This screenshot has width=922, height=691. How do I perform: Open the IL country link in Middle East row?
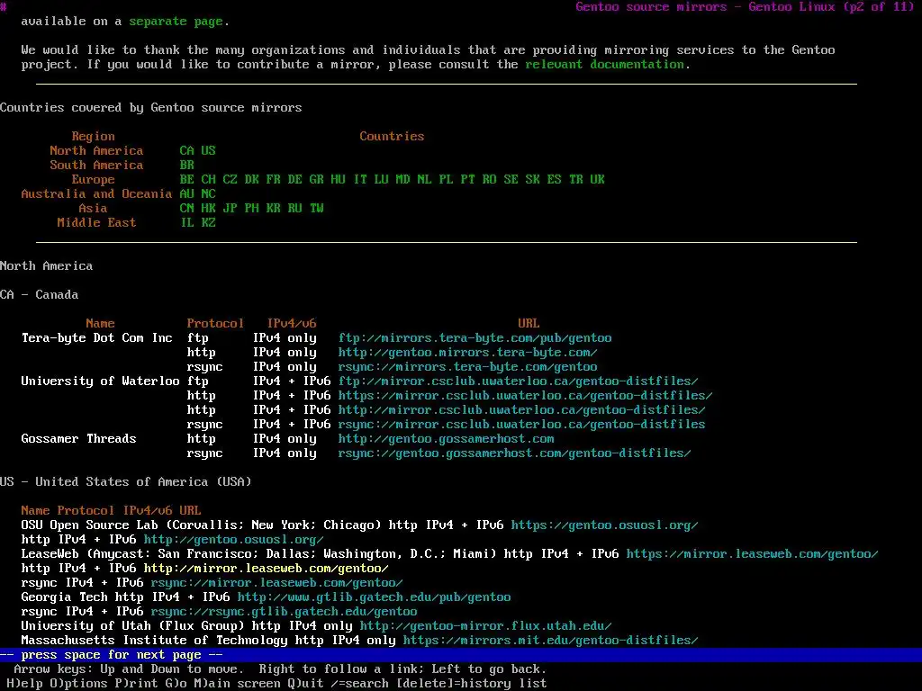click(187, 223)
